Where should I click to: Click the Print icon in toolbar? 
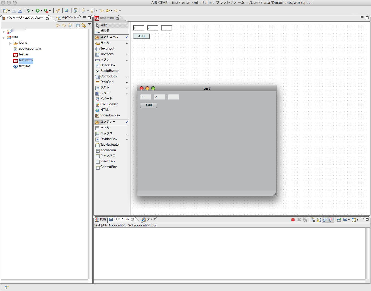point(20,11)
